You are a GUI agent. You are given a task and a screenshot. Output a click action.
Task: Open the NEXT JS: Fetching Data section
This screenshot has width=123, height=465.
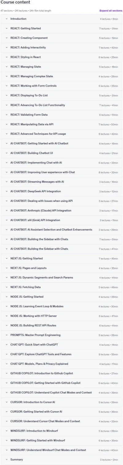pos(61,287)
